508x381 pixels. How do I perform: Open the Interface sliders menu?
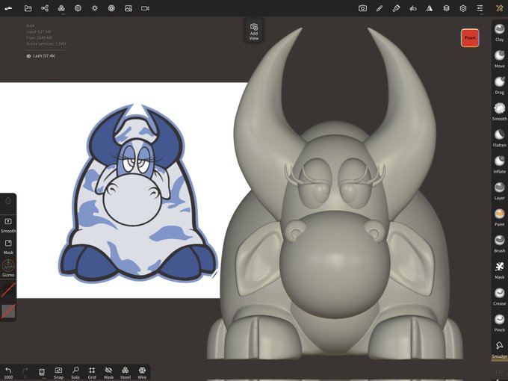[x=480, y=8]
